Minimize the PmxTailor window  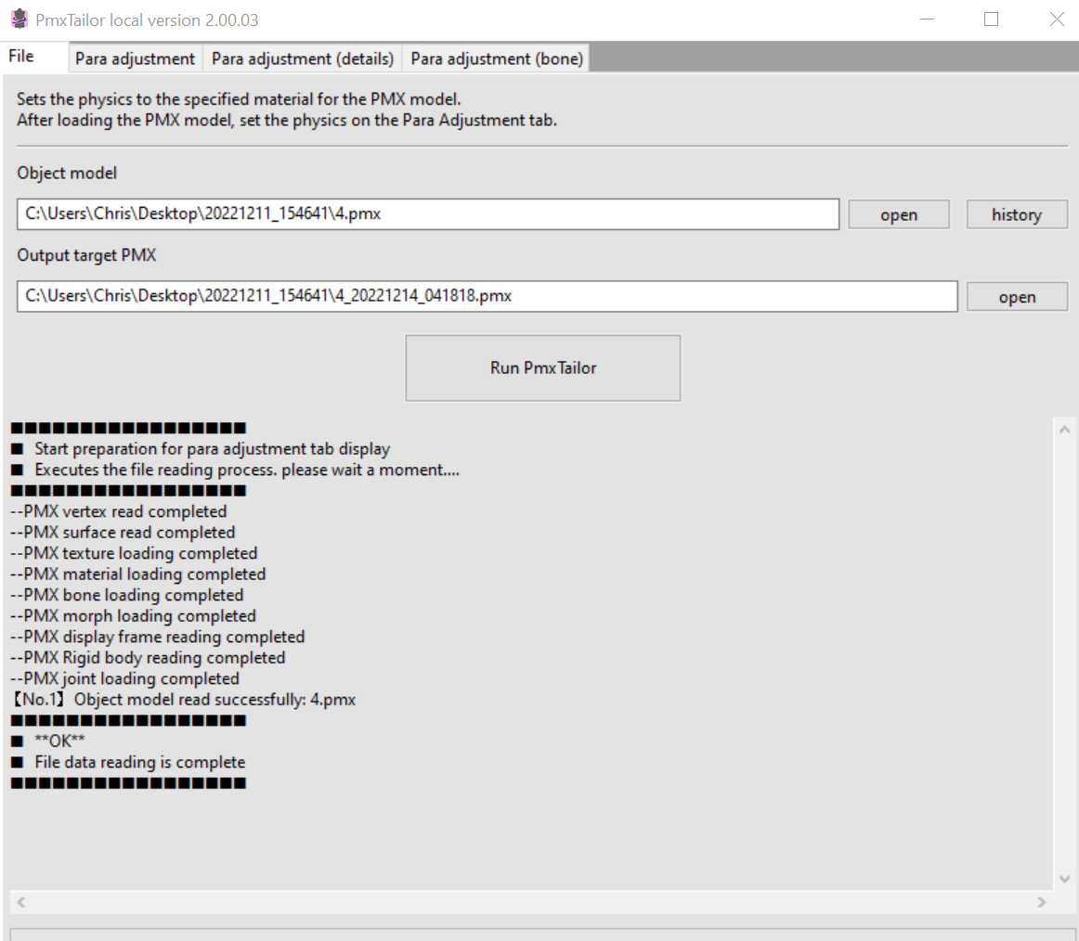tap(926, 19)
